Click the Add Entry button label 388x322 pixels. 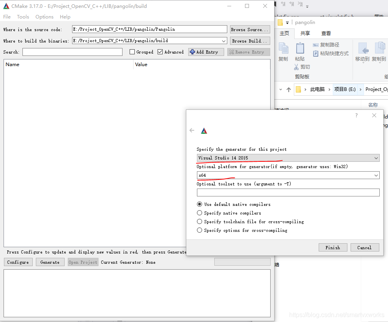coord(207,52)
